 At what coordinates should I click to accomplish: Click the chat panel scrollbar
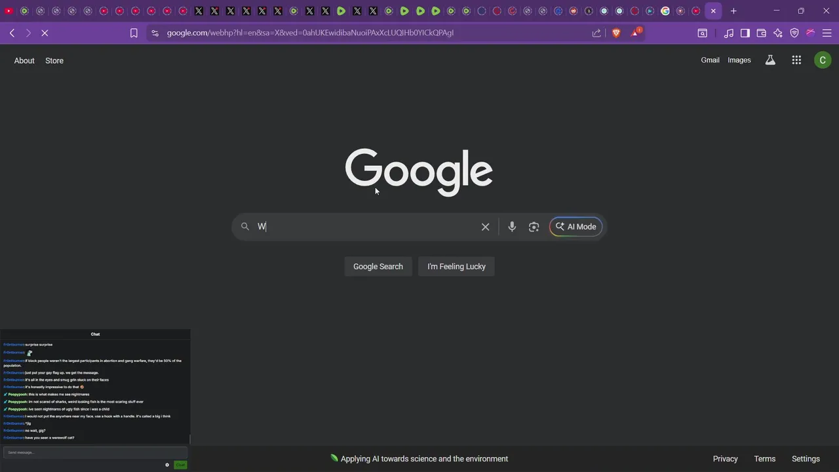189,439
